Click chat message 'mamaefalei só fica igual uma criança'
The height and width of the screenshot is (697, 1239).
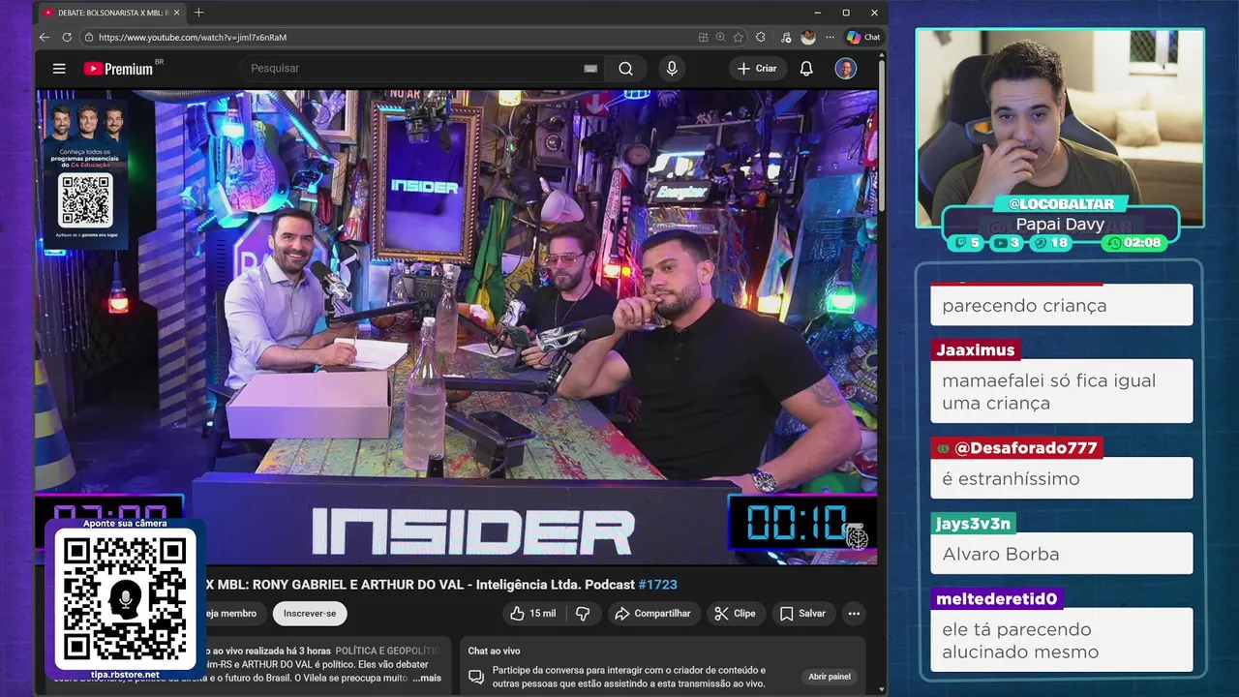tap(1062, 391)
